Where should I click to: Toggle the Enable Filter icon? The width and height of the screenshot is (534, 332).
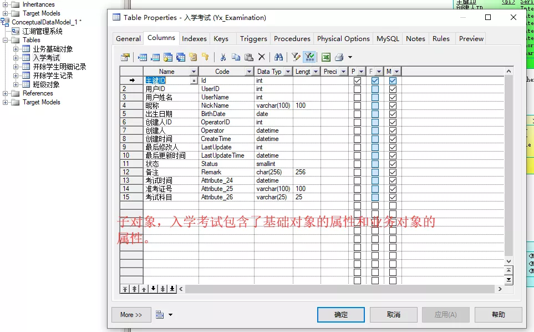[309, 57]
